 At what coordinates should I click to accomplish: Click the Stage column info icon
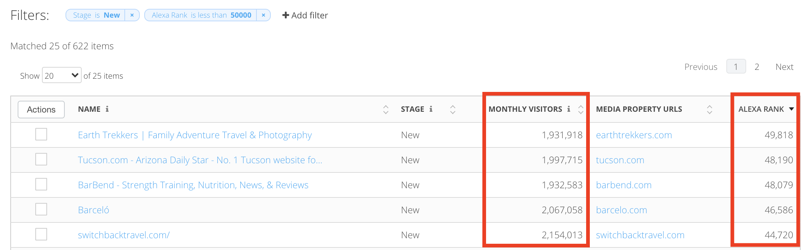431,109
